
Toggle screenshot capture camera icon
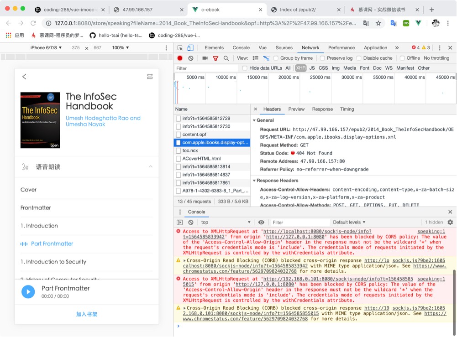tap(205, 58)
